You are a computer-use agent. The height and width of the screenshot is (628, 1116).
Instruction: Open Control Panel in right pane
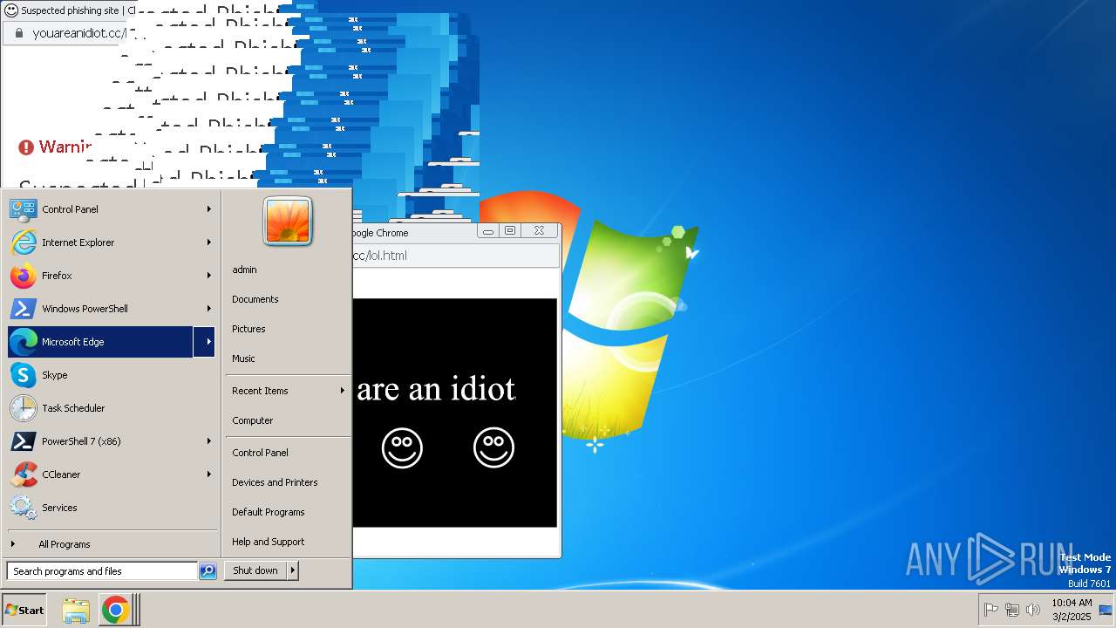[x=288, y=453]
